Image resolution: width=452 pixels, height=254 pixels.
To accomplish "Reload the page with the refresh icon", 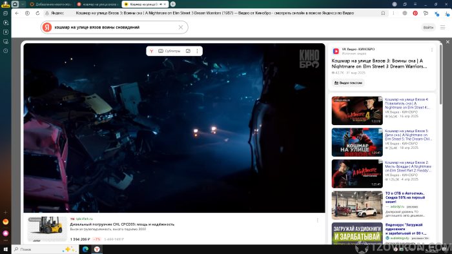I will point(37,14).
